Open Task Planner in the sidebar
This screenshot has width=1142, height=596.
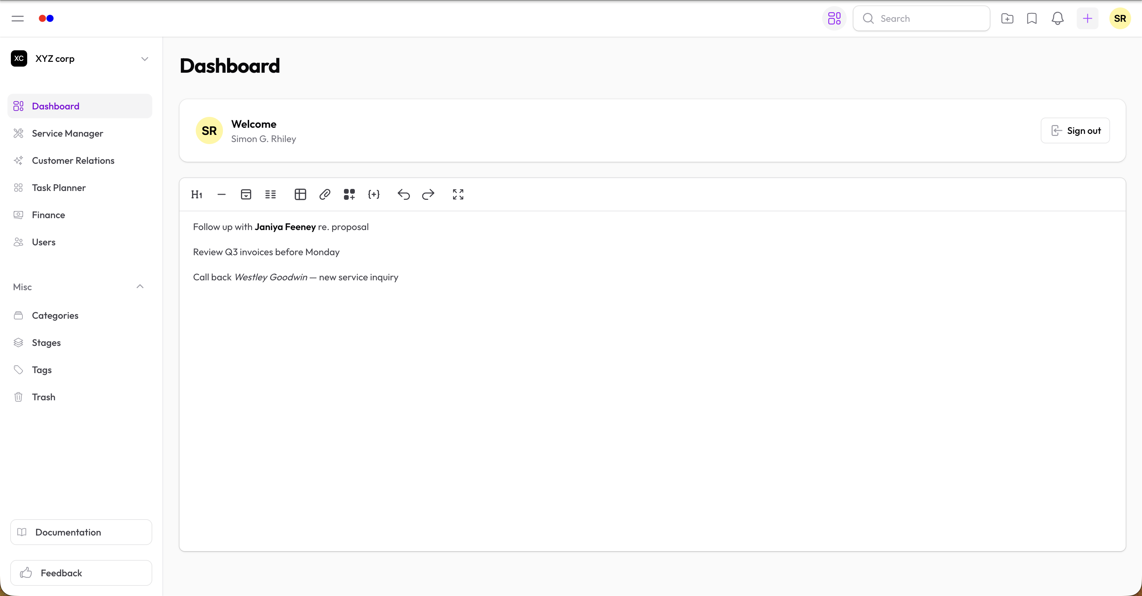pos(80,188)
